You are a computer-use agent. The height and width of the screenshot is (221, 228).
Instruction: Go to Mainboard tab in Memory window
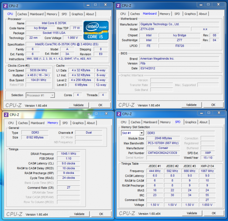click(38, 123)
